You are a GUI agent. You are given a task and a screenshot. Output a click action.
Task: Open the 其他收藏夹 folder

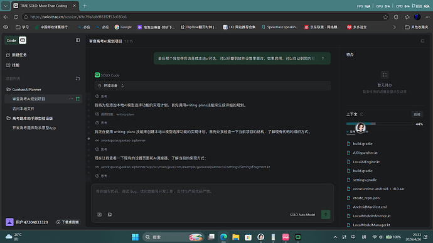coord(417,27)
